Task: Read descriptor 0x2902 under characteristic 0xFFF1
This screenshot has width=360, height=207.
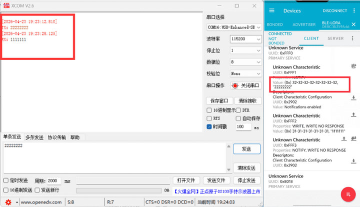Action: pos(353,98)
